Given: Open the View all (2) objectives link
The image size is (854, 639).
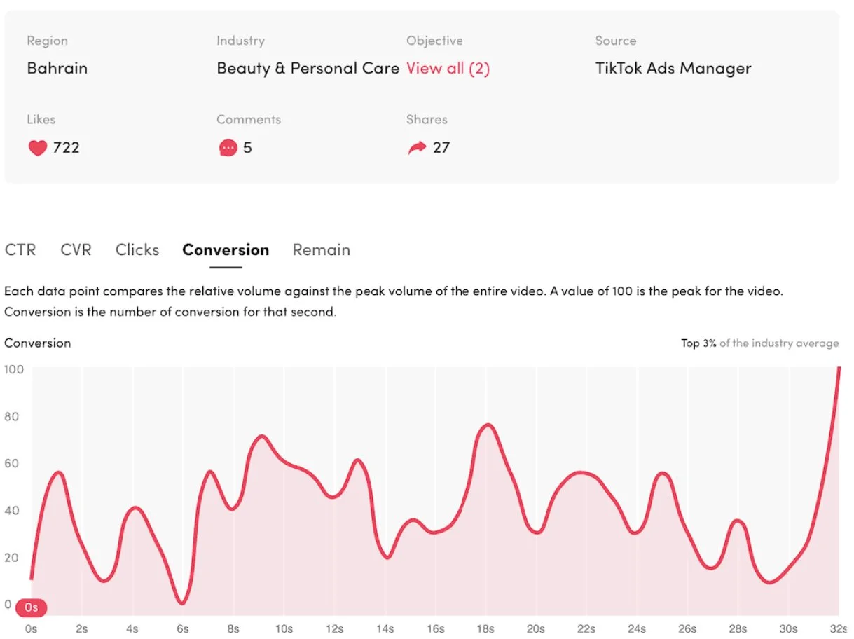Looking at the screenshot, I should (448, 69).
